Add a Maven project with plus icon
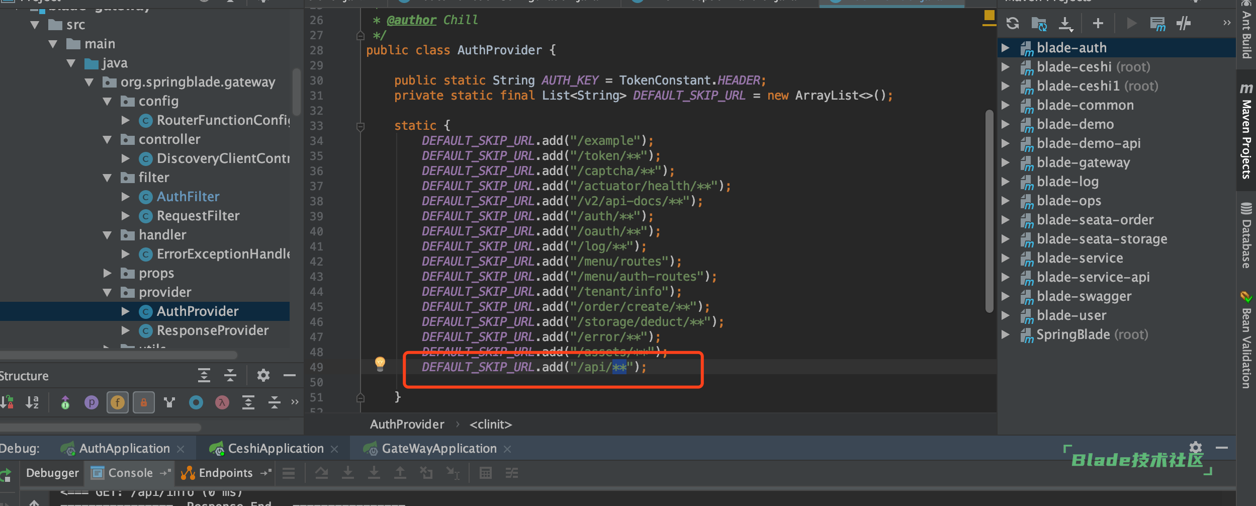This screenshot has width=1256, height=506. coord(1098,23)
